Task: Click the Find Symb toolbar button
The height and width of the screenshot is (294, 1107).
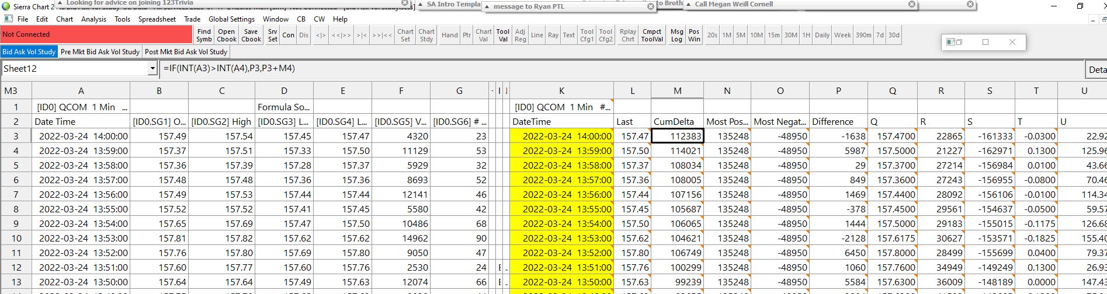Action: tap(204, 35)
